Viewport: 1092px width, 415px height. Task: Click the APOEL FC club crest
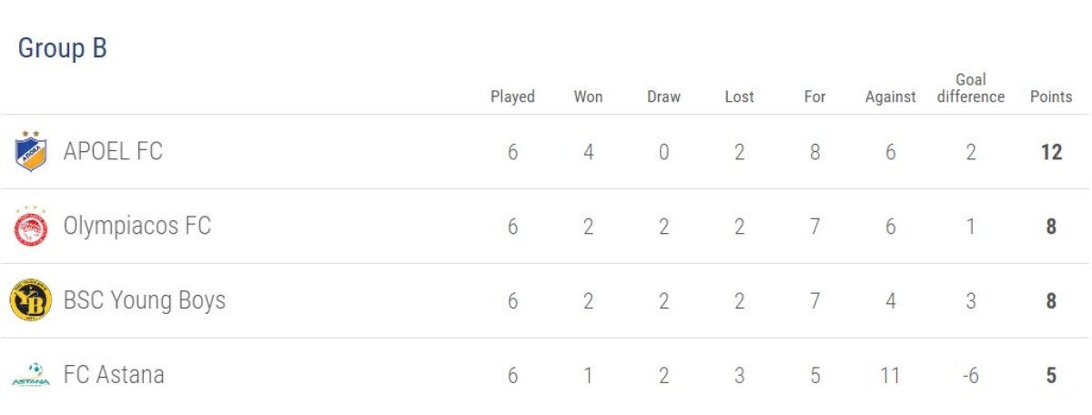[30, 151]
